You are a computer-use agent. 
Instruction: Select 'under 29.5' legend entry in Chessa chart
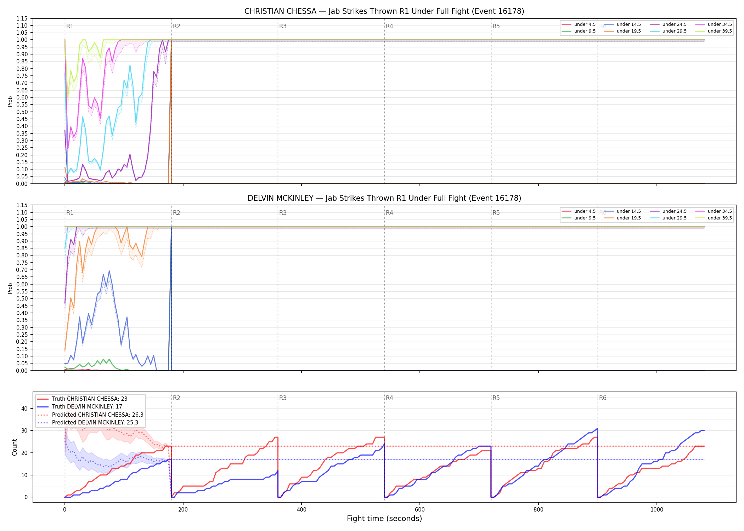point(668,31)
